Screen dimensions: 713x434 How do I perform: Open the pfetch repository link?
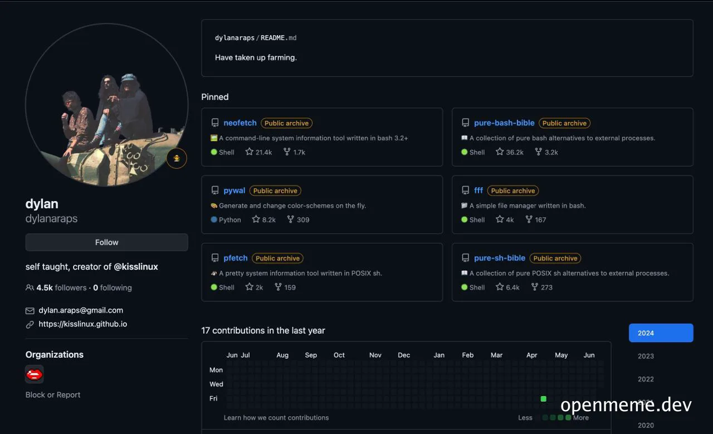pyautogui.click(x=236, y=258)
